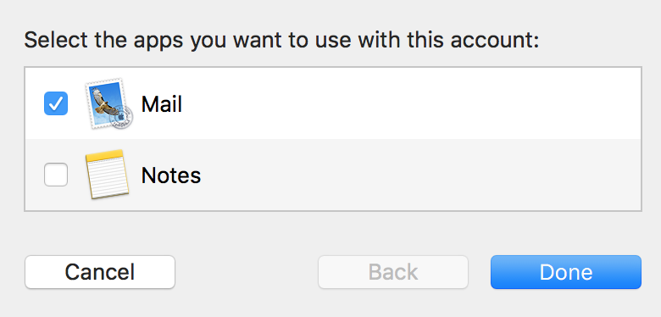Click the postmark seal on Mail icon
Screen dimensions: 661x317
(x=121, y=117)
